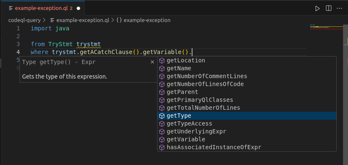Place cursor on 'import' keyword

click(41, 28)
